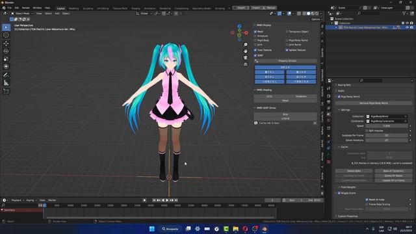Screen dimensions: 416x234
Task: Toggle the SDEF checkbox
Action: 255,55
